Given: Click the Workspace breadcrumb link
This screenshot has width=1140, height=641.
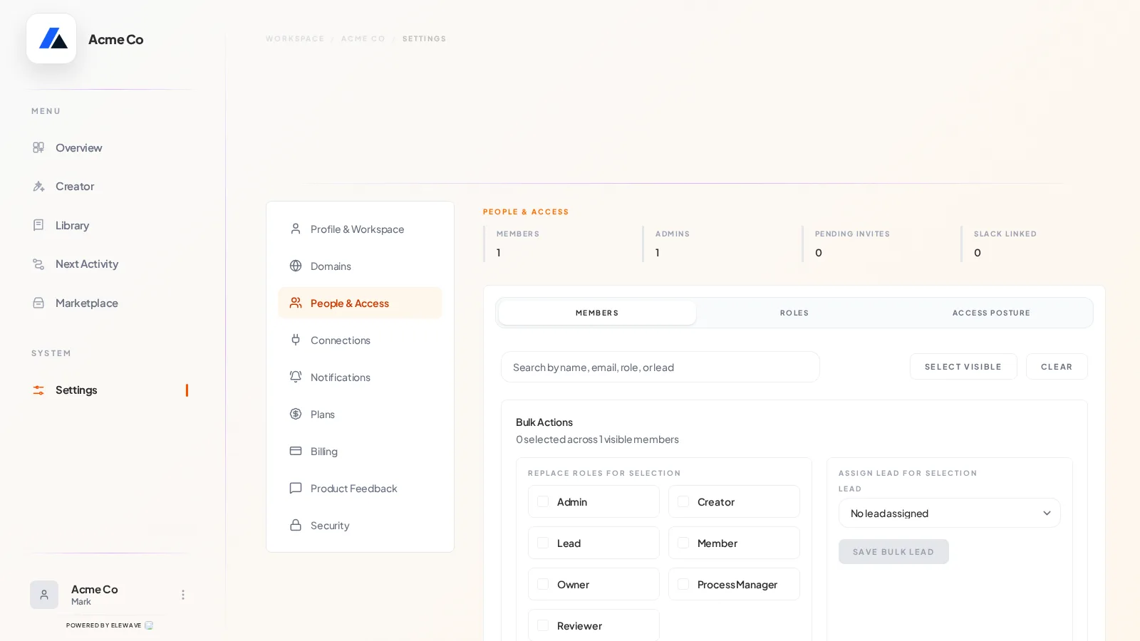Looking at the screenshot, I should pos(295,39).
